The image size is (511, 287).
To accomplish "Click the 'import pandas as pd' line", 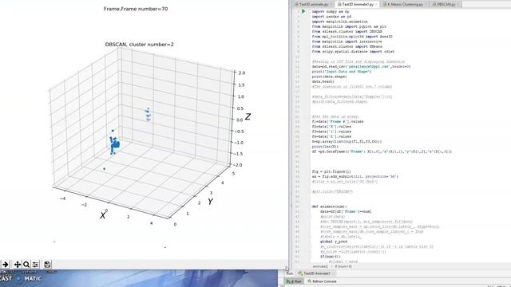I will (331, 16).
